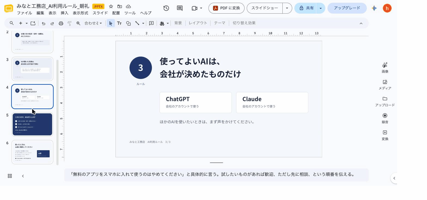Select slide 5 thumbnail
This screenshot has height=200, width=427.
[32, 124]
